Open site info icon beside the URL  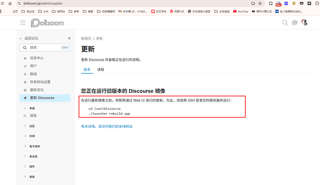click(19, 3)
